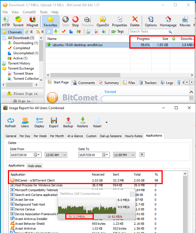Image resolution: width=196 pixels, height=233 pixels.
Task: Click the Tags button in filter bar
Action: point(118,31)
